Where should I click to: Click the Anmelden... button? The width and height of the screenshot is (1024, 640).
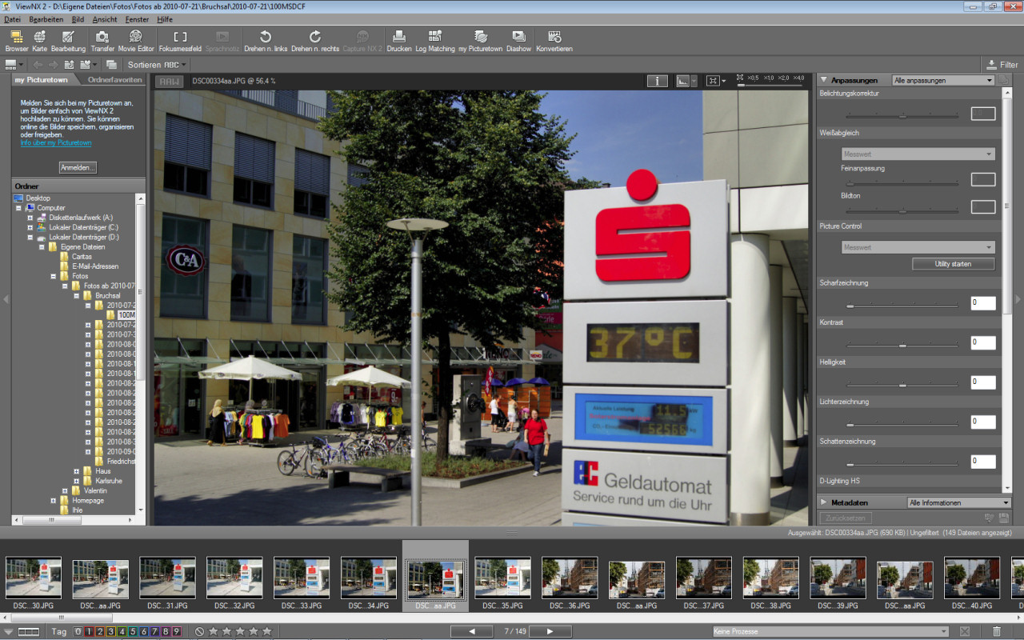tap(78, 167)
